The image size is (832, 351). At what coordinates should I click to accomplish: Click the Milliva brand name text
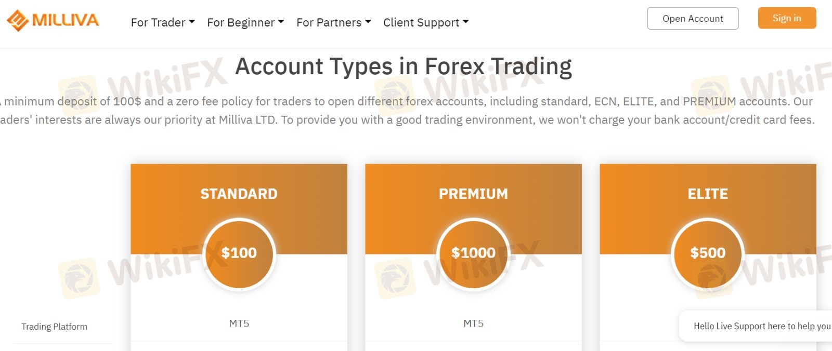(x=66, y=20)
